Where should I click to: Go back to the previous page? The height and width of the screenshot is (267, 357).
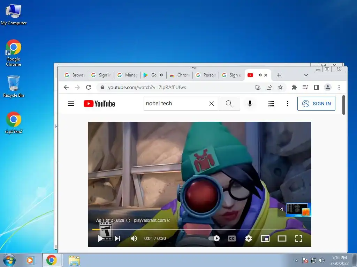click(x=66, y=87)
